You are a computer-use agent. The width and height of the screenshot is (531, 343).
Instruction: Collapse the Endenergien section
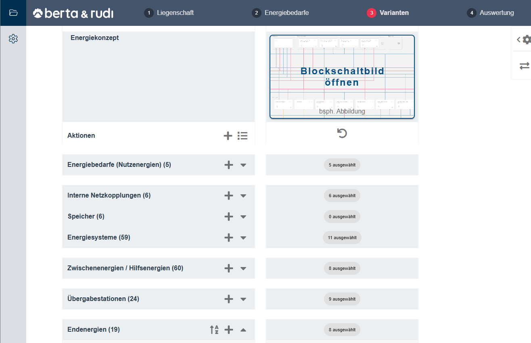243,330
